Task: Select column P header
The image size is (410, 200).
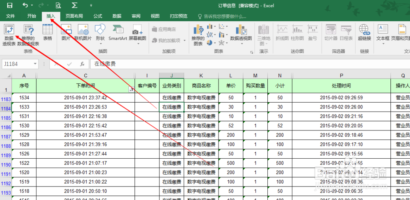Action: tap(342, 75)
